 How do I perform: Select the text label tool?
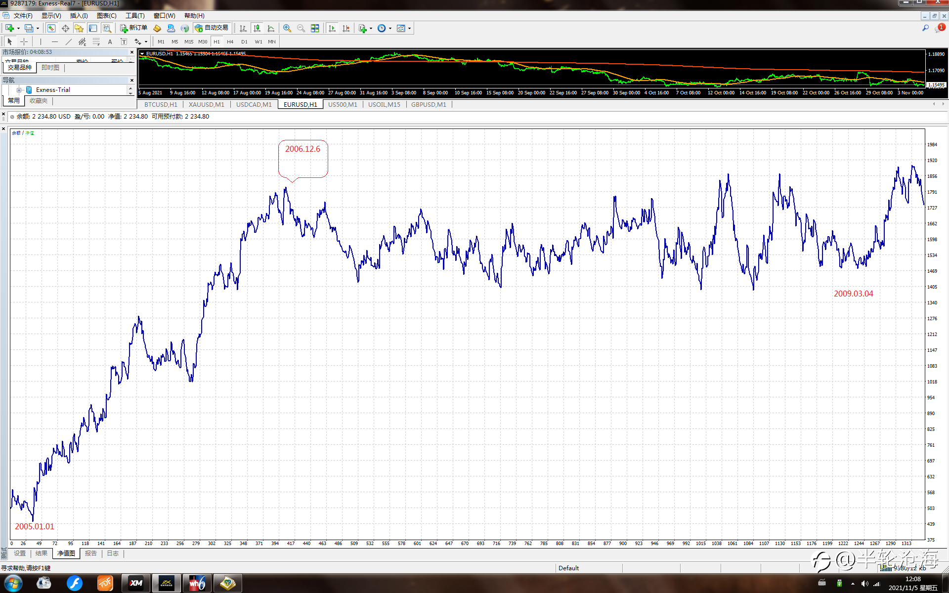[x=124, y=42]
